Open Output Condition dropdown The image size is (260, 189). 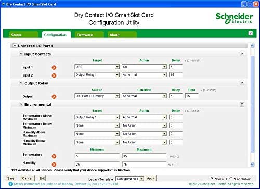coord(144,96)
